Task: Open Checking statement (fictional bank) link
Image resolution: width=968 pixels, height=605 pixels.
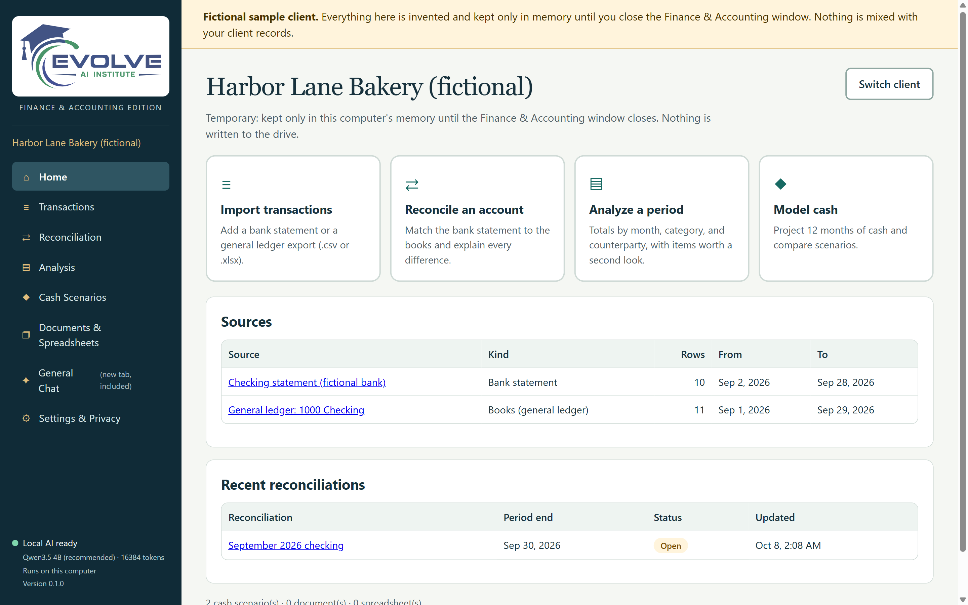Action: 307,382
